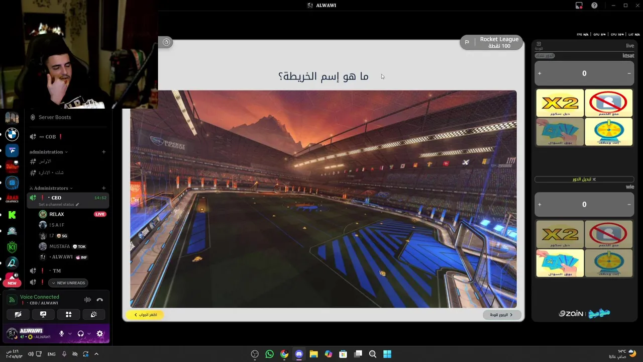Open the green KI shield server icon

coord(12,247)
